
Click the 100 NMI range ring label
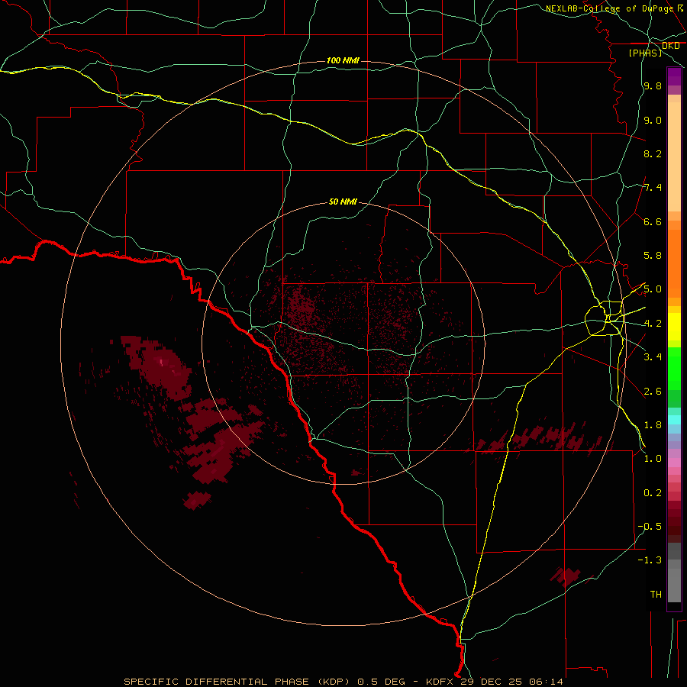point(343,60)
